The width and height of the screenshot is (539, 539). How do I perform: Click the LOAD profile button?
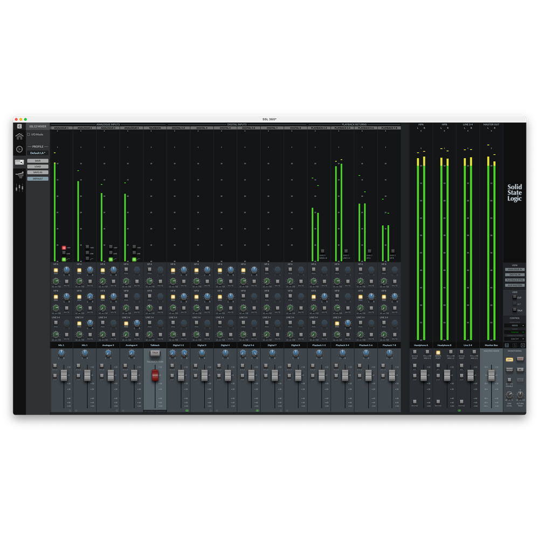38,167
